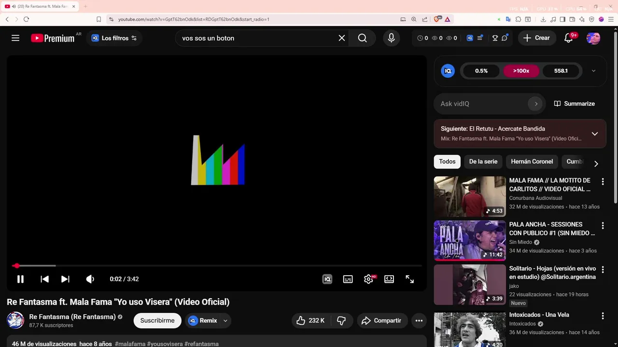Enter full screen mode
The image size is (618, 347).
click(409, 279)
